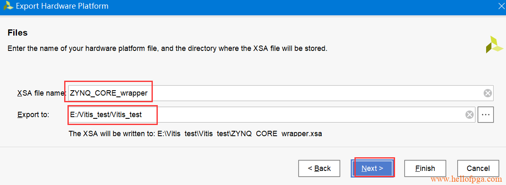Viewport: 506px width, 185px height.
Task: Proceed with the Next button
Action: click(x=372, y=168)
